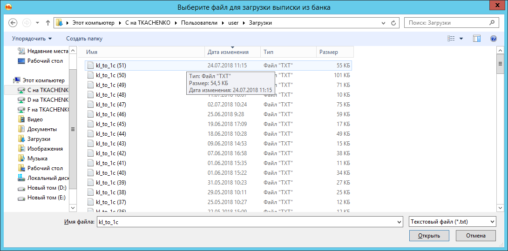
Task: Click the Up one level arrow
Action: pos(48,23)
